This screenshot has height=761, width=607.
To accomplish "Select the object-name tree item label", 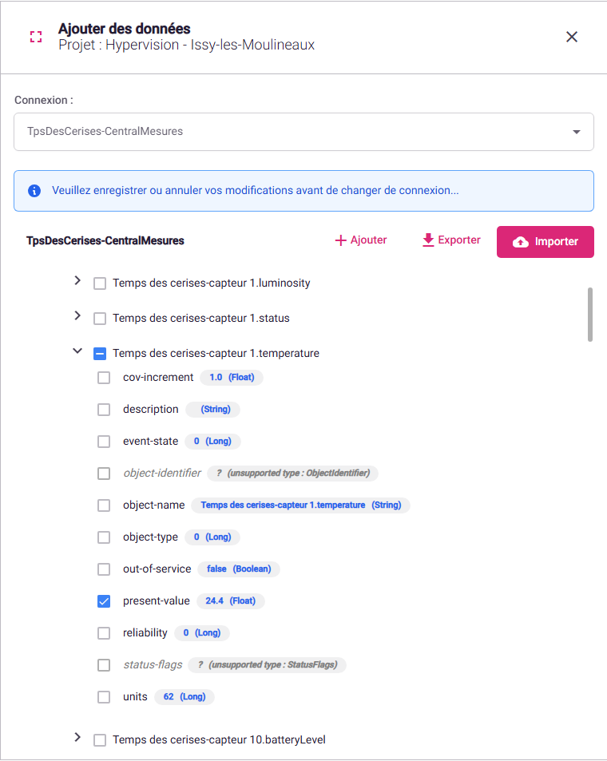I will click(153, 505).
